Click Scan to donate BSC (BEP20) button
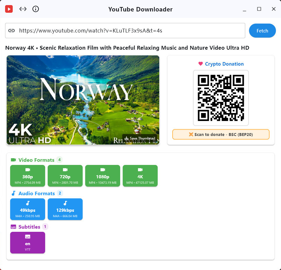The height and width of the screenshot is (270, 281). point(221,134)
